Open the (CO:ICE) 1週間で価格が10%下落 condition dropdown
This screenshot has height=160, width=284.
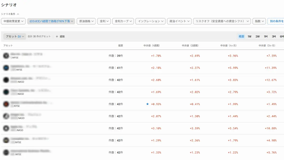coord(51,21)
